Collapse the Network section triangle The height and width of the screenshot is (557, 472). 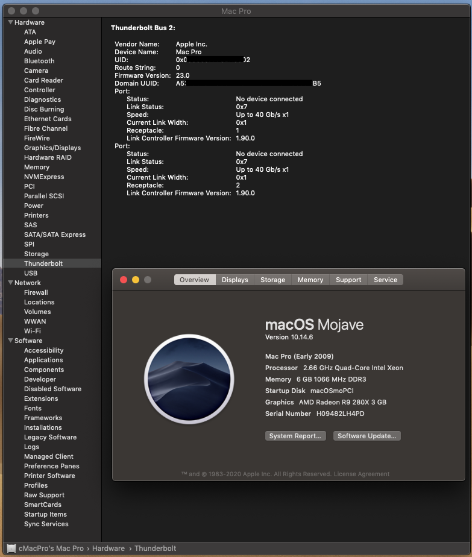(x=11, y=283)
